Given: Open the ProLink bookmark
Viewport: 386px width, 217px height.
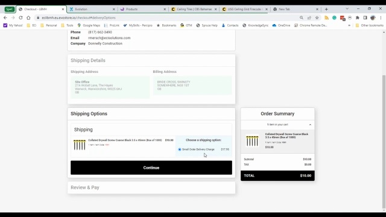Looking at the screenshot, I should pos(112,25).
